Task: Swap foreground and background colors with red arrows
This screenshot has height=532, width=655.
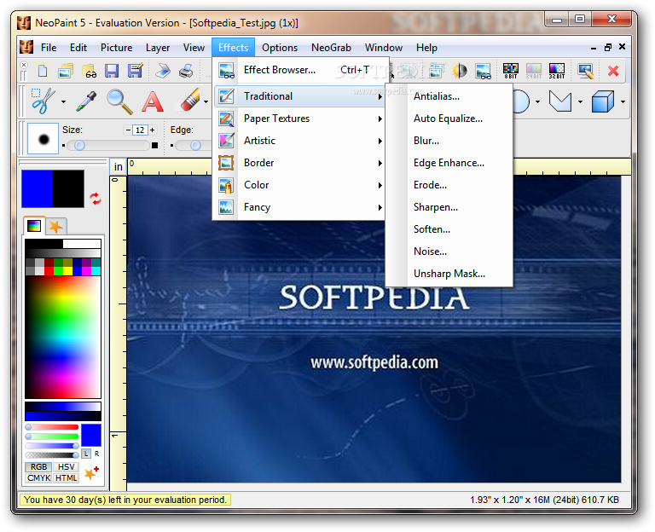Action: (96, 199)
